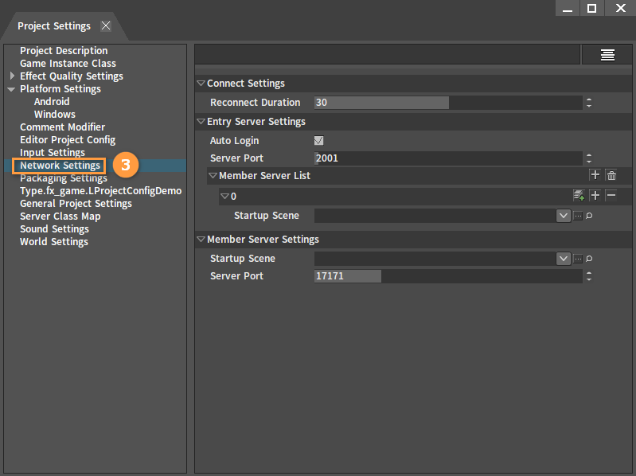This screenshot has height=476, width=636.
Task: Open Input Settings page
Action: [x=53, y=153]
